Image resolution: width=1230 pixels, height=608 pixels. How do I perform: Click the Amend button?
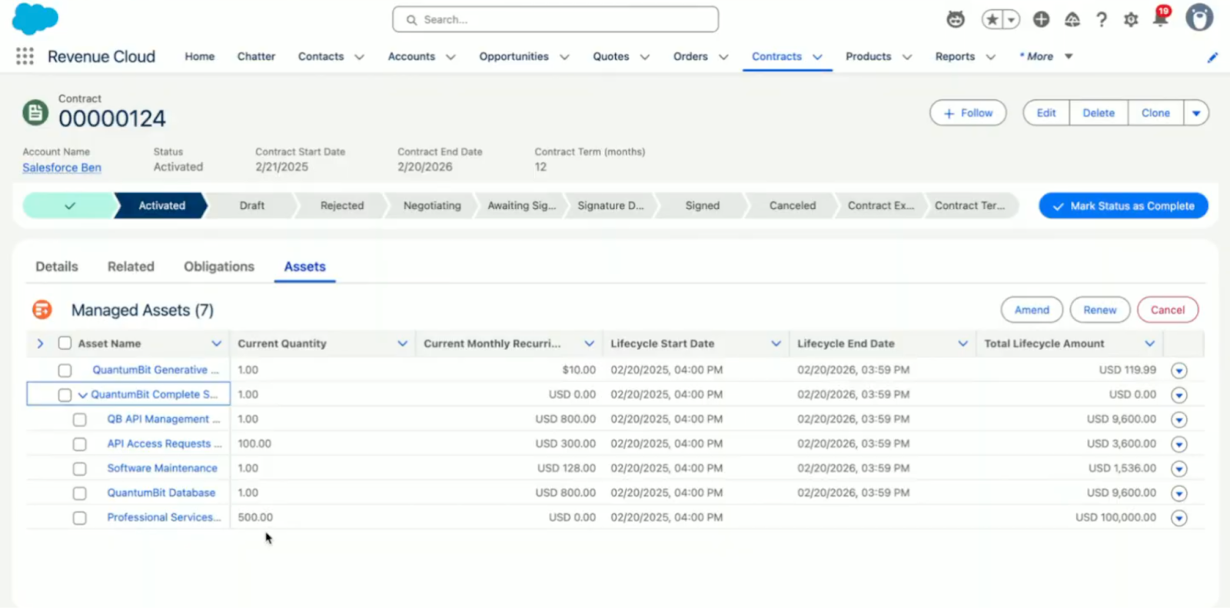point(1032,310)
